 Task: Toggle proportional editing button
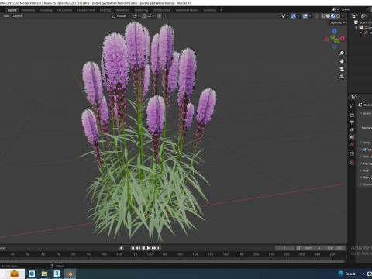click(159, 16)
